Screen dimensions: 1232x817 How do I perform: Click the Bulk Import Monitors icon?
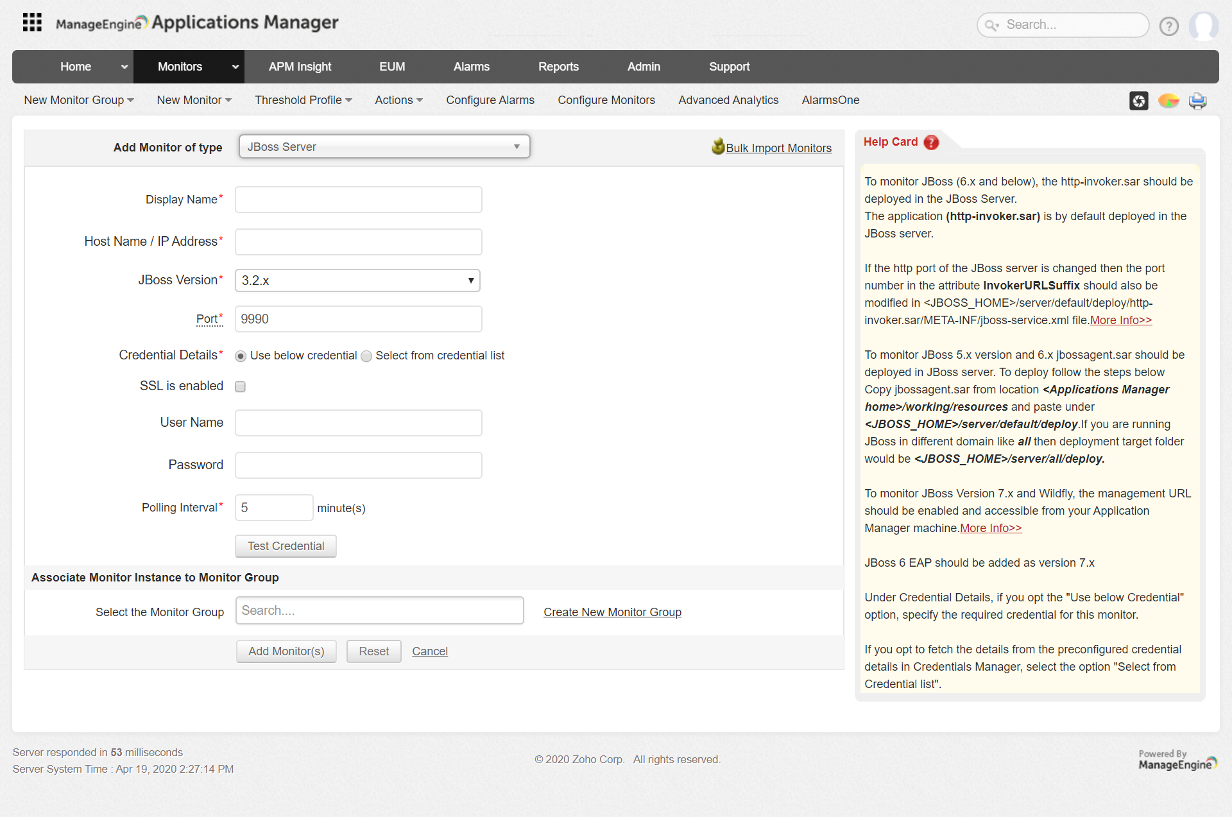717,147
